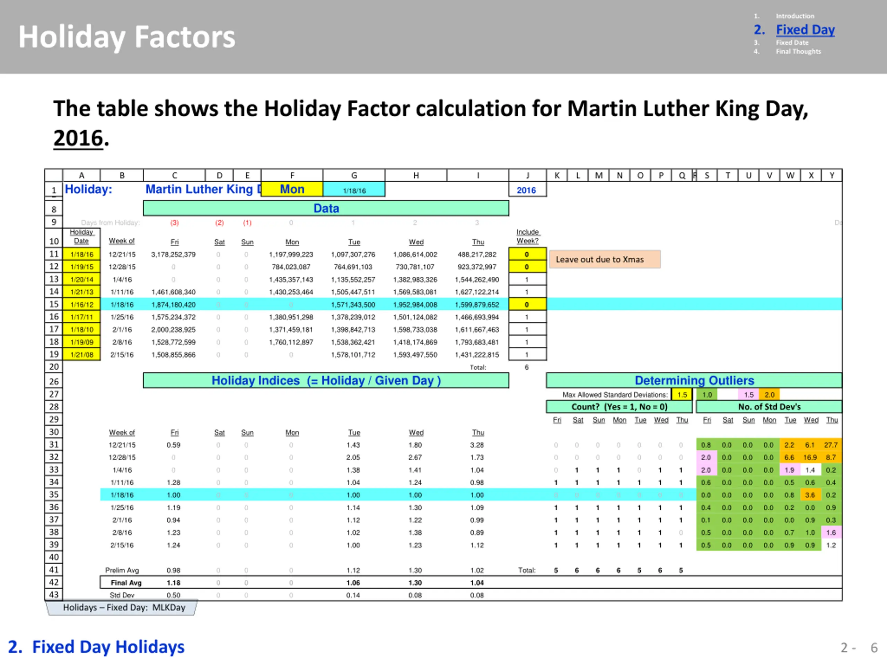Click the orange 2.0 threshold legend cell
The image size is (887, 665).
click(770, 395)
